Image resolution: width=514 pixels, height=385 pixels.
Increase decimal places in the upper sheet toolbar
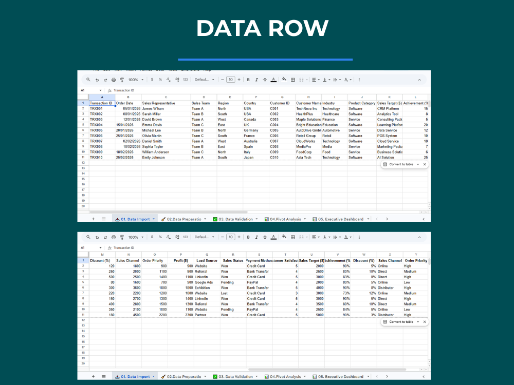click(177, 80)
